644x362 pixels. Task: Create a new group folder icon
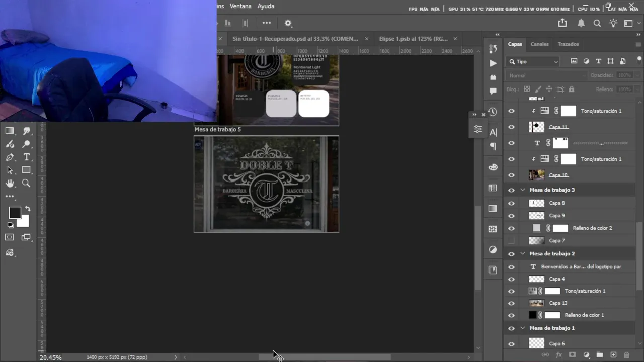tap(600, 355)
